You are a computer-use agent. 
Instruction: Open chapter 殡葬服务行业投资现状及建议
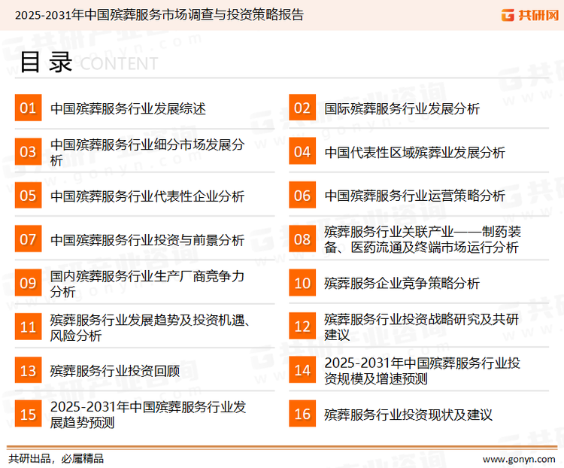click(408, 414)
